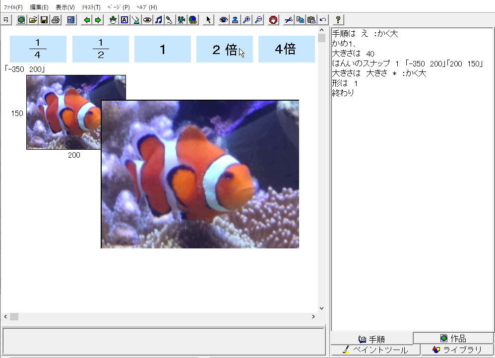Click the zoom in magnifier icon
This screenshot has height=358, width=495.
click(247, 20)
